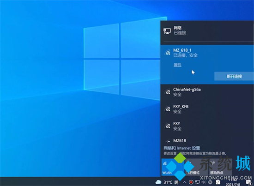Click the red record icon in the tray
The image size is (254, 186).
click(191, 182)
